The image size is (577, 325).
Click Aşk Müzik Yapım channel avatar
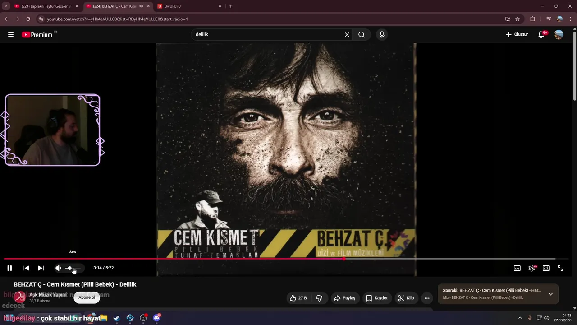[19, 297]
